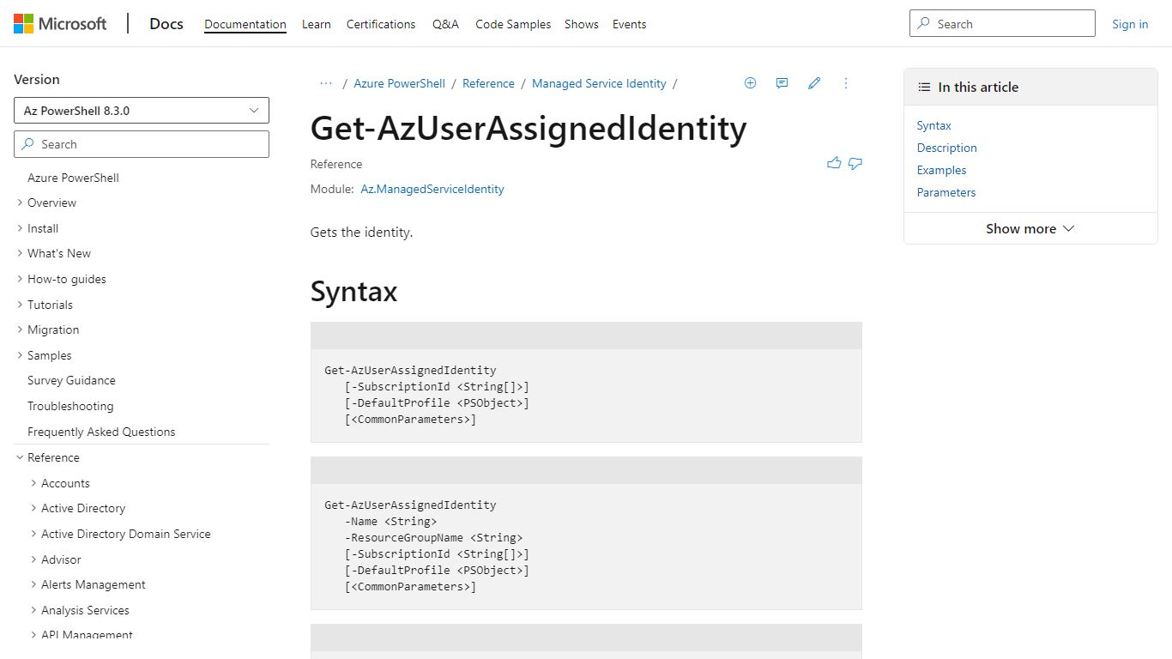Jump to Syntax in this article
The image size is (1172, 659).
click(933, 125)
